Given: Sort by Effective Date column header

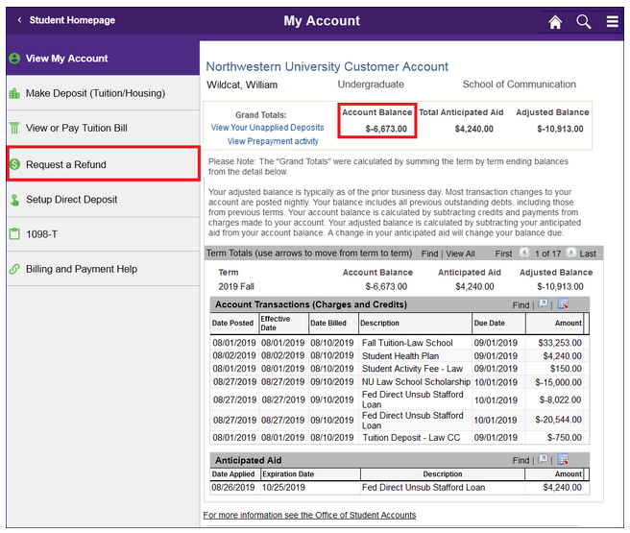Looking at the screenshot, I should point(276,323).
